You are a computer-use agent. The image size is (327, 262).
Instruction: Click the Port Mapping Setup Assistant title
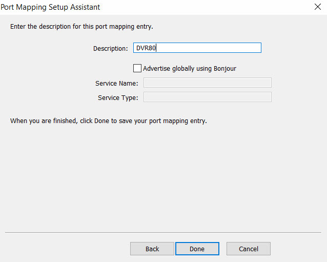51,7
